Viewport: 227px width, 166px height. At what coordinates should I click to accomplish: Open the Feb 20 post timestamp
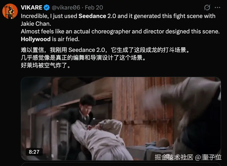(x=94, y=7)
